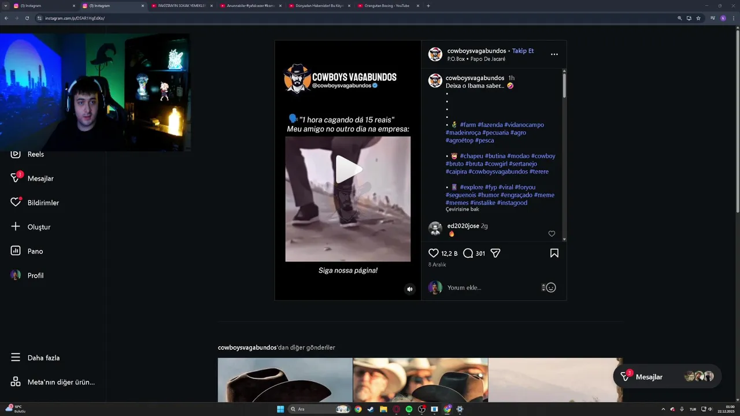This screenshot has width=740, height=416.
Task: Open the first black hat thumbnail
Action: 285,380
